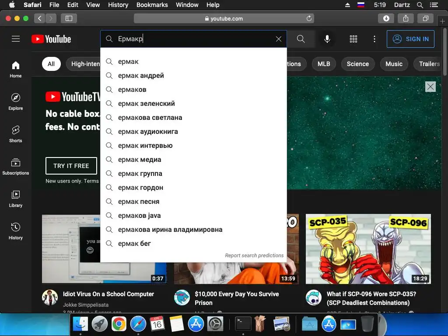Open the Safari share button

406,18
